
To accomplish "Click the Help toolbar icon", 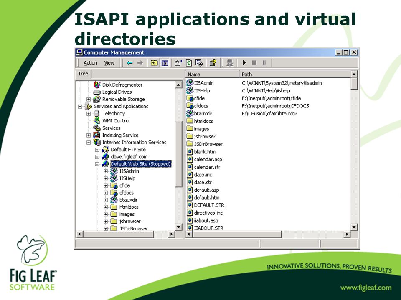I will (213, 63).
